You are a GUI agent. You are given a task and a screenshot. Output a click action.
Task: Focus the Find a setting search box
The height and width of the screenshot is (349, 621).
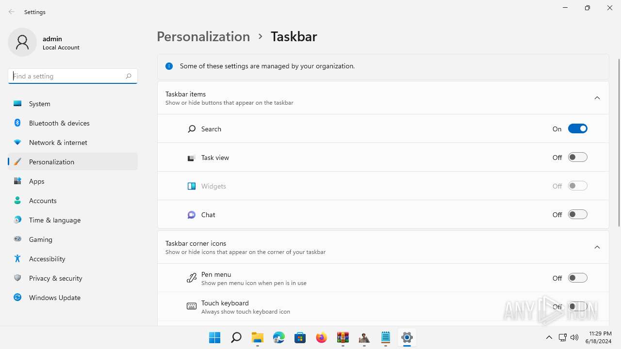click(x=73, y=76)
